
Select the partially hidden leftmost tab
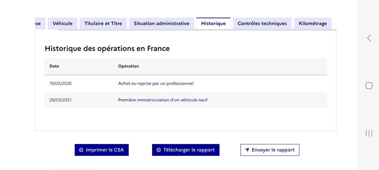point(40,23)
